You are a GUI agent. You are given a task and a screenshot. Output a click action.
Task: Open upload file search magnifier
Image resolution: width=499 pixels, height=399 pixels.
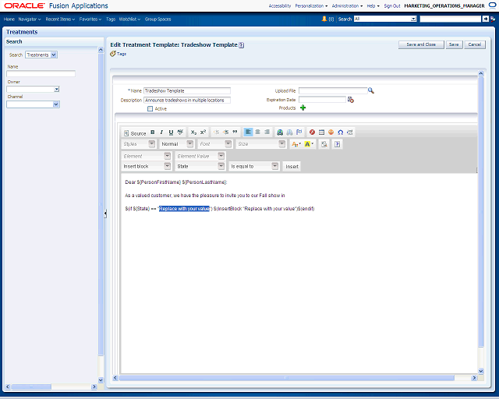[371, 90]
